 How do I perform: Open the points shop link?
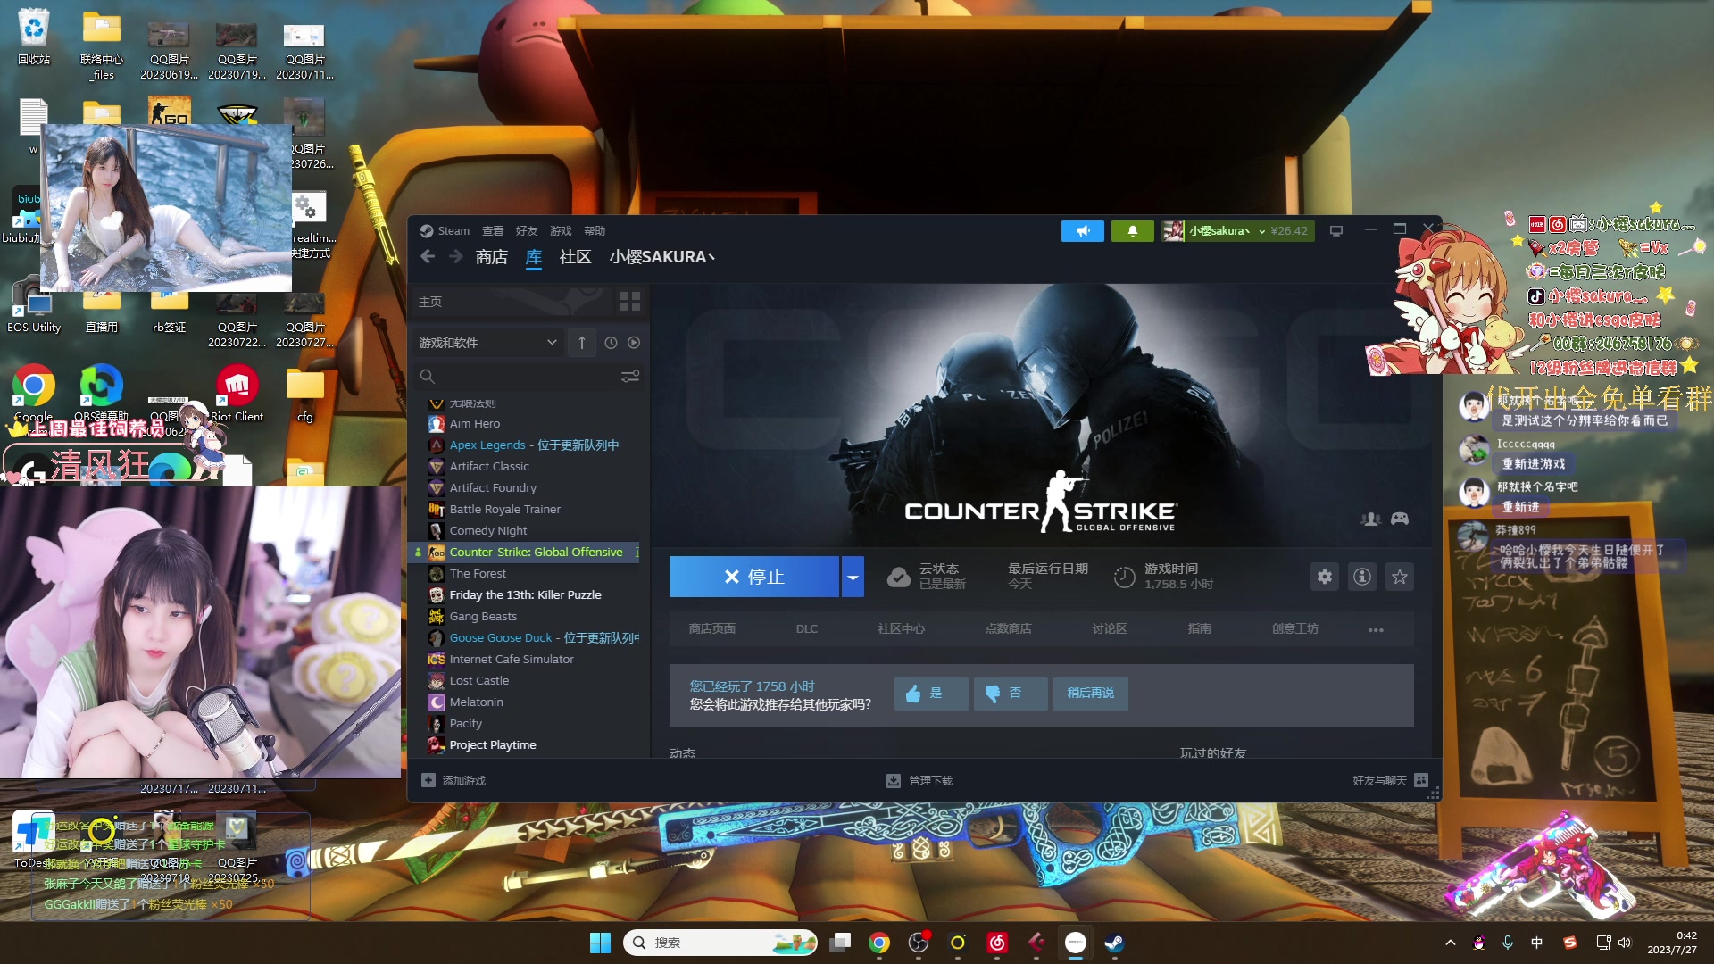(x=1009, y=629)
